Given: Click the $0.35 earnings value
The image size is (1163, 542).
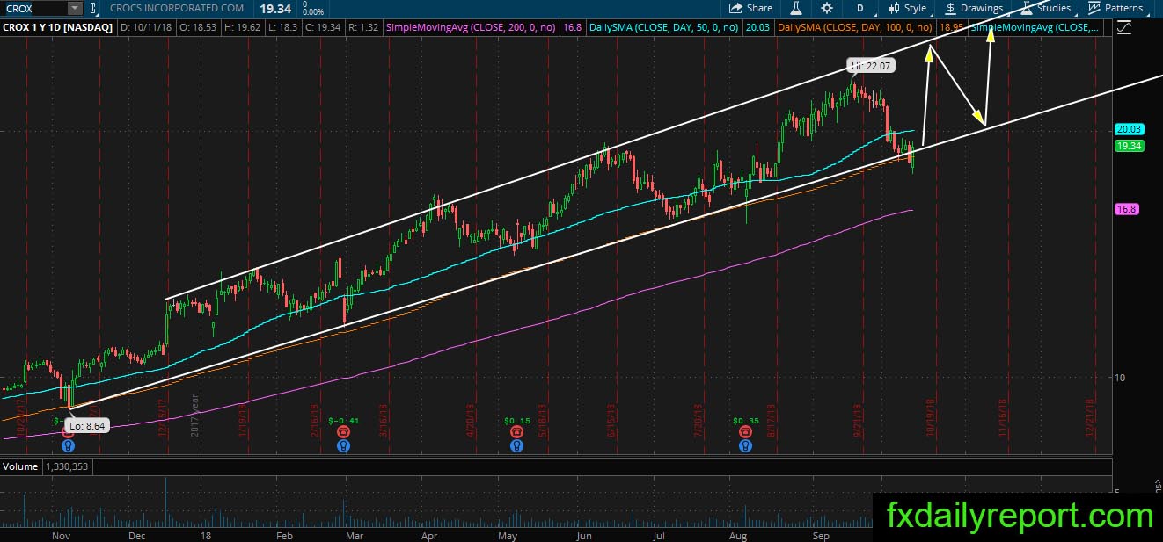Looking at the screenshot, I should pos(745,421).
